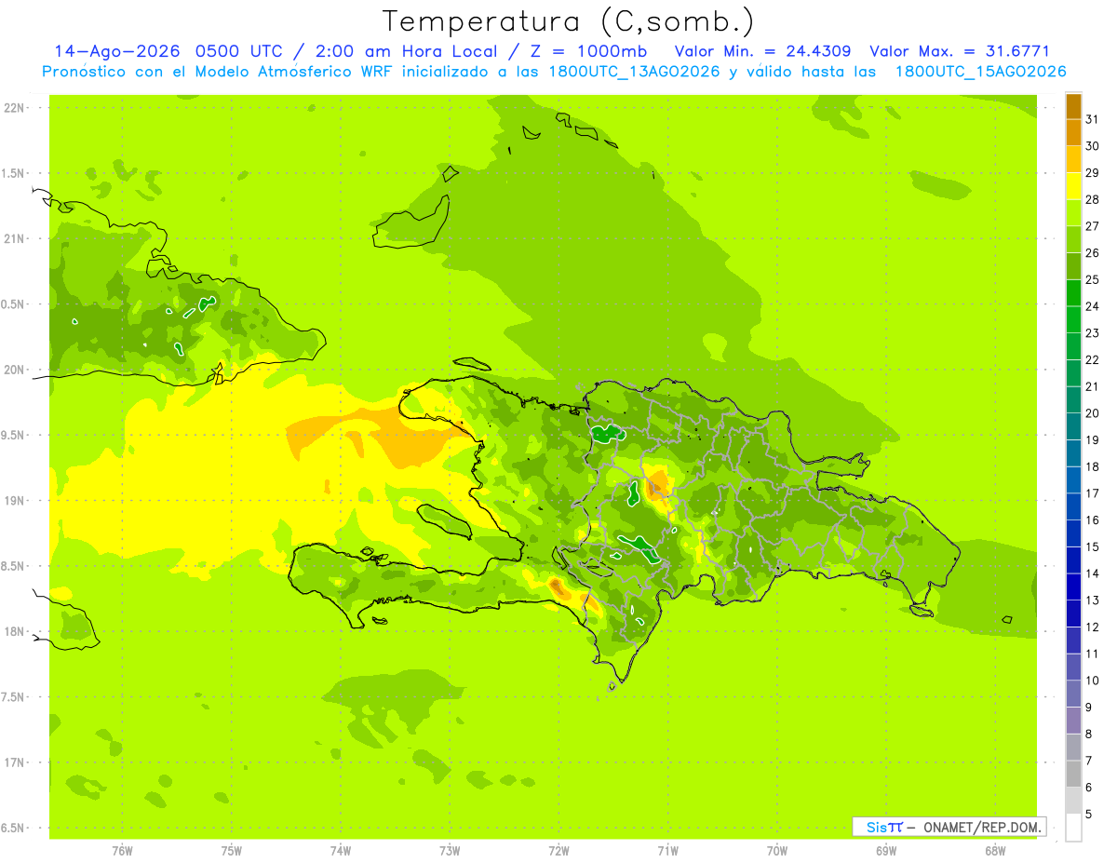This screenshot has width=1117, height=863.
Task: Click the "73W" longitude label
Action: 450,851
